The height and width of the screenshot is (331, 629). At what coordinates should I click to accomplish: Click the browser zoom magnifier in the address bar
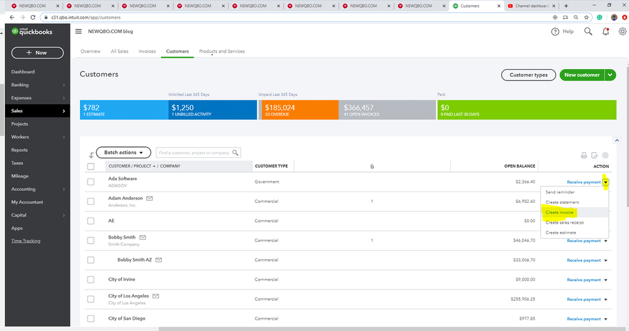576,17
